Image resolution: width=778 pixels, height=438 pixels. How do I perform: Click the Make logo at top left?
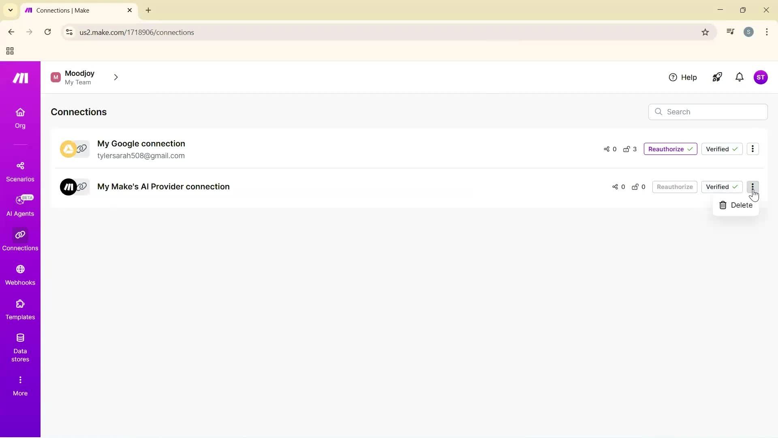[x=20, y=77]
